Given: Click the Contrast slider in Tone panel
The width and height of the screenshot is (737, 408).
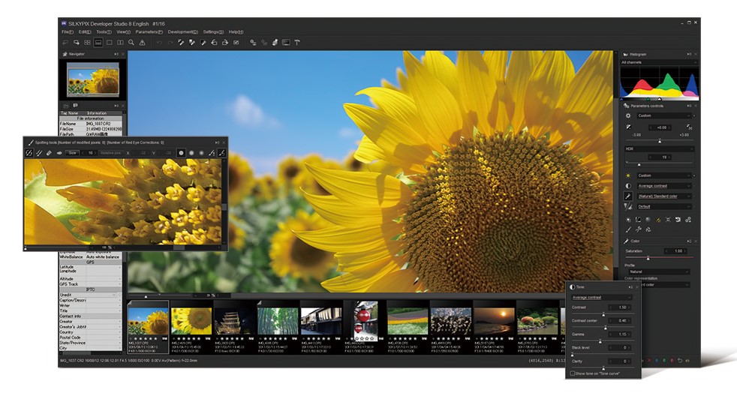Looking at the screenshot, I should (603, 313).
